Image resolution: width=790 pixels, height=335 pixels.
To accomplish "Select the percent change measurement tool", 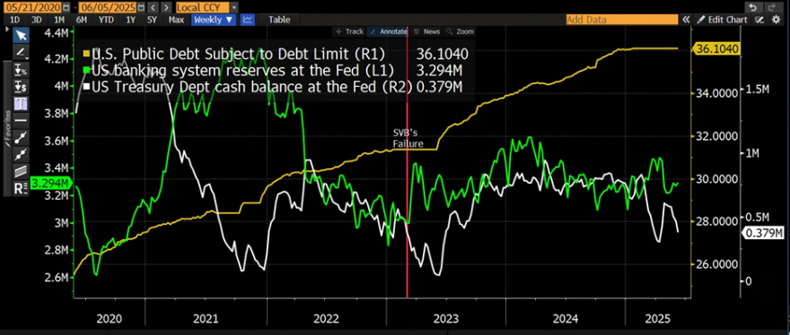I will point(21,69).
